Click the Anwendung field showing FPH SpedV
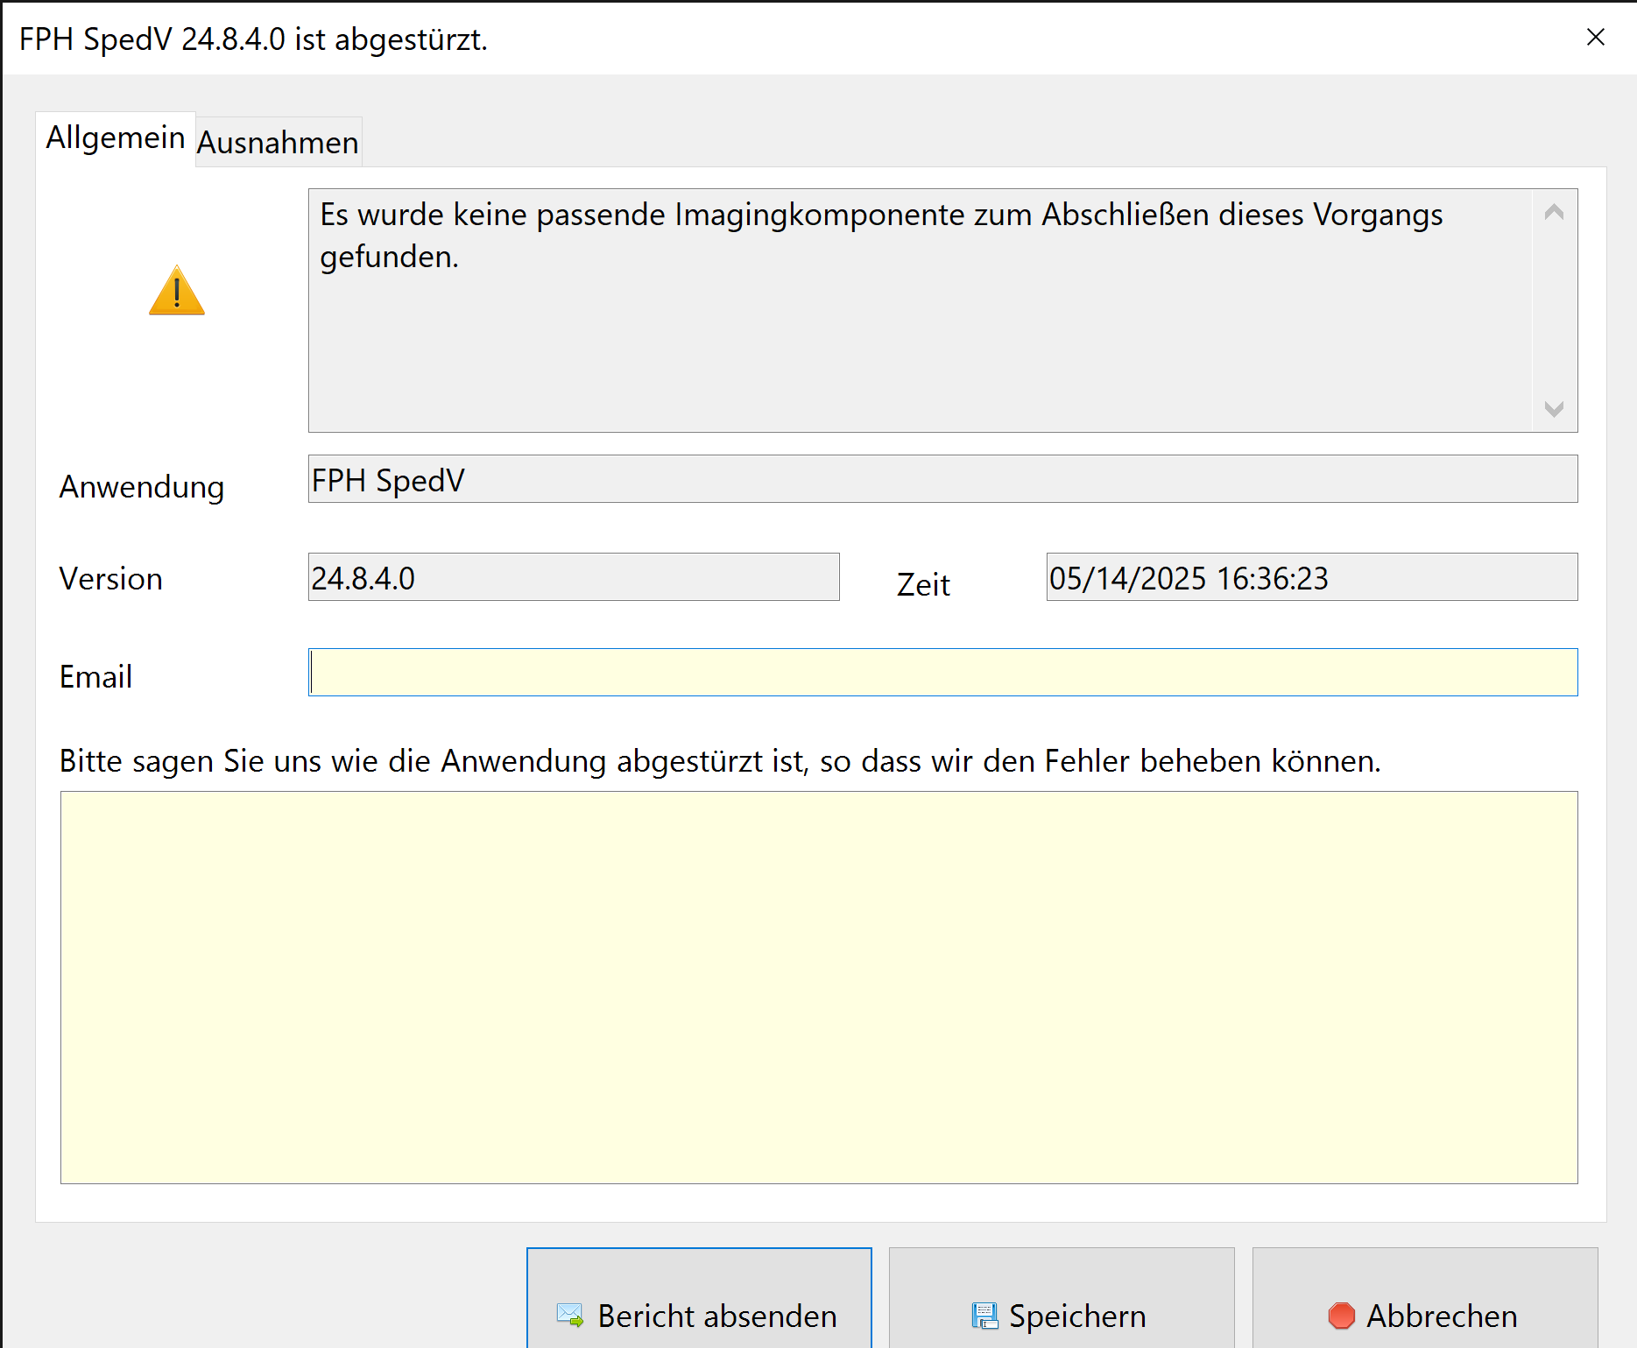 point(943,479)
